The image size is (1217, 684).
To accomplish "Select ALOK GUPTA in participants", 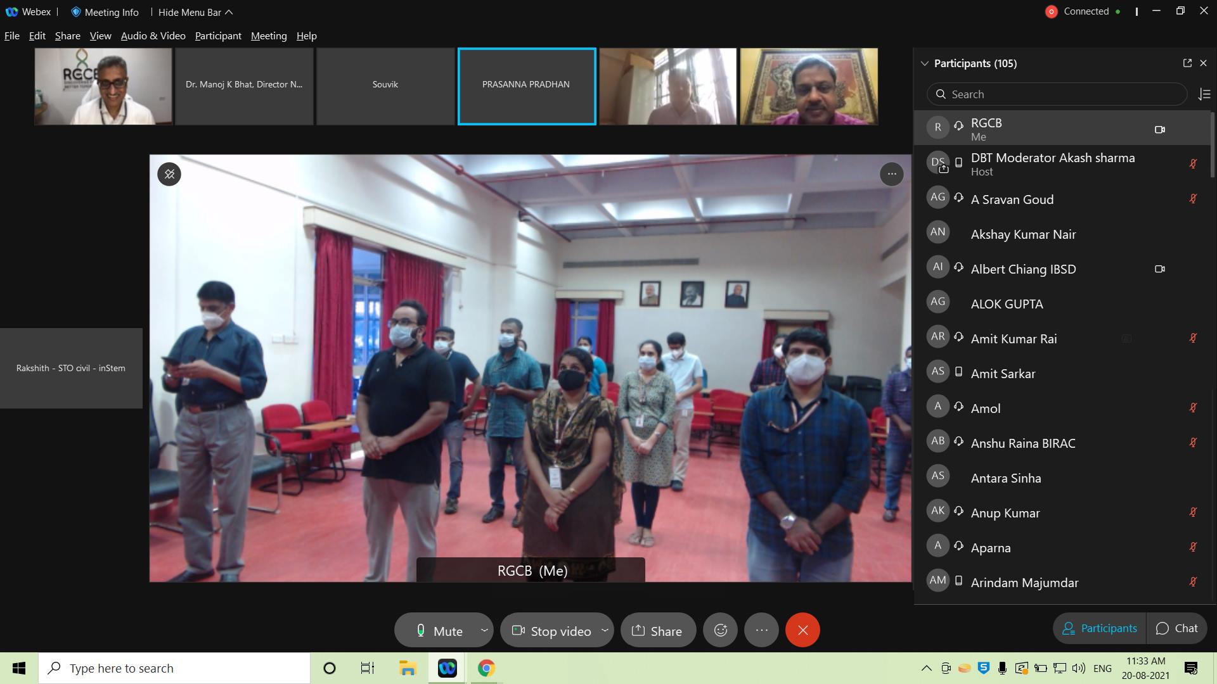I will [x=1062, y=303].
